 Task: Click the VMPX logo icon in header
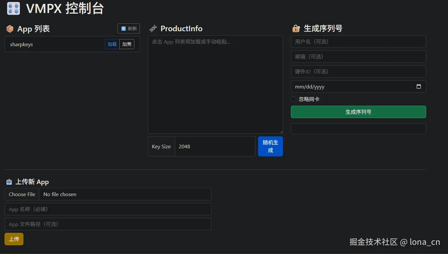pyautogui.click(x=13, y=8)
